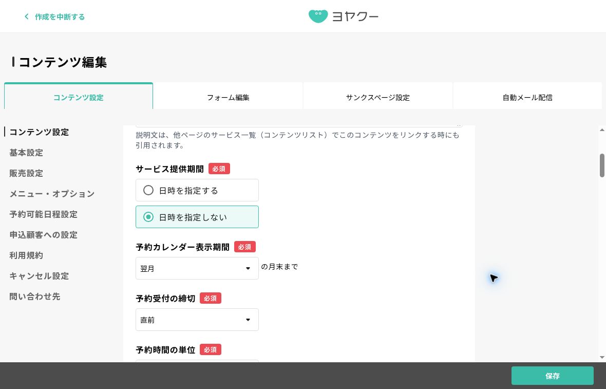The height and width of the screenshot is (389, 606).
Task: Select 日時を指定しない radio option
Action: [x=197, y=217]
